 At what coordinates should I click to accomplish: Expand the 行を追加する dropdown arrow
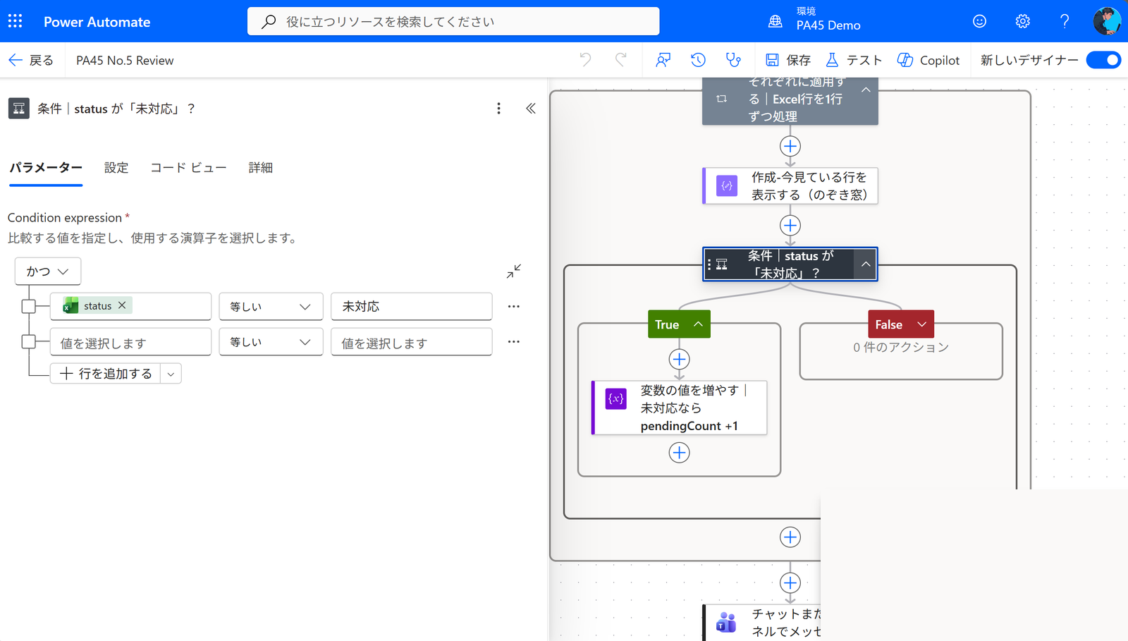[x=171, y=374]
